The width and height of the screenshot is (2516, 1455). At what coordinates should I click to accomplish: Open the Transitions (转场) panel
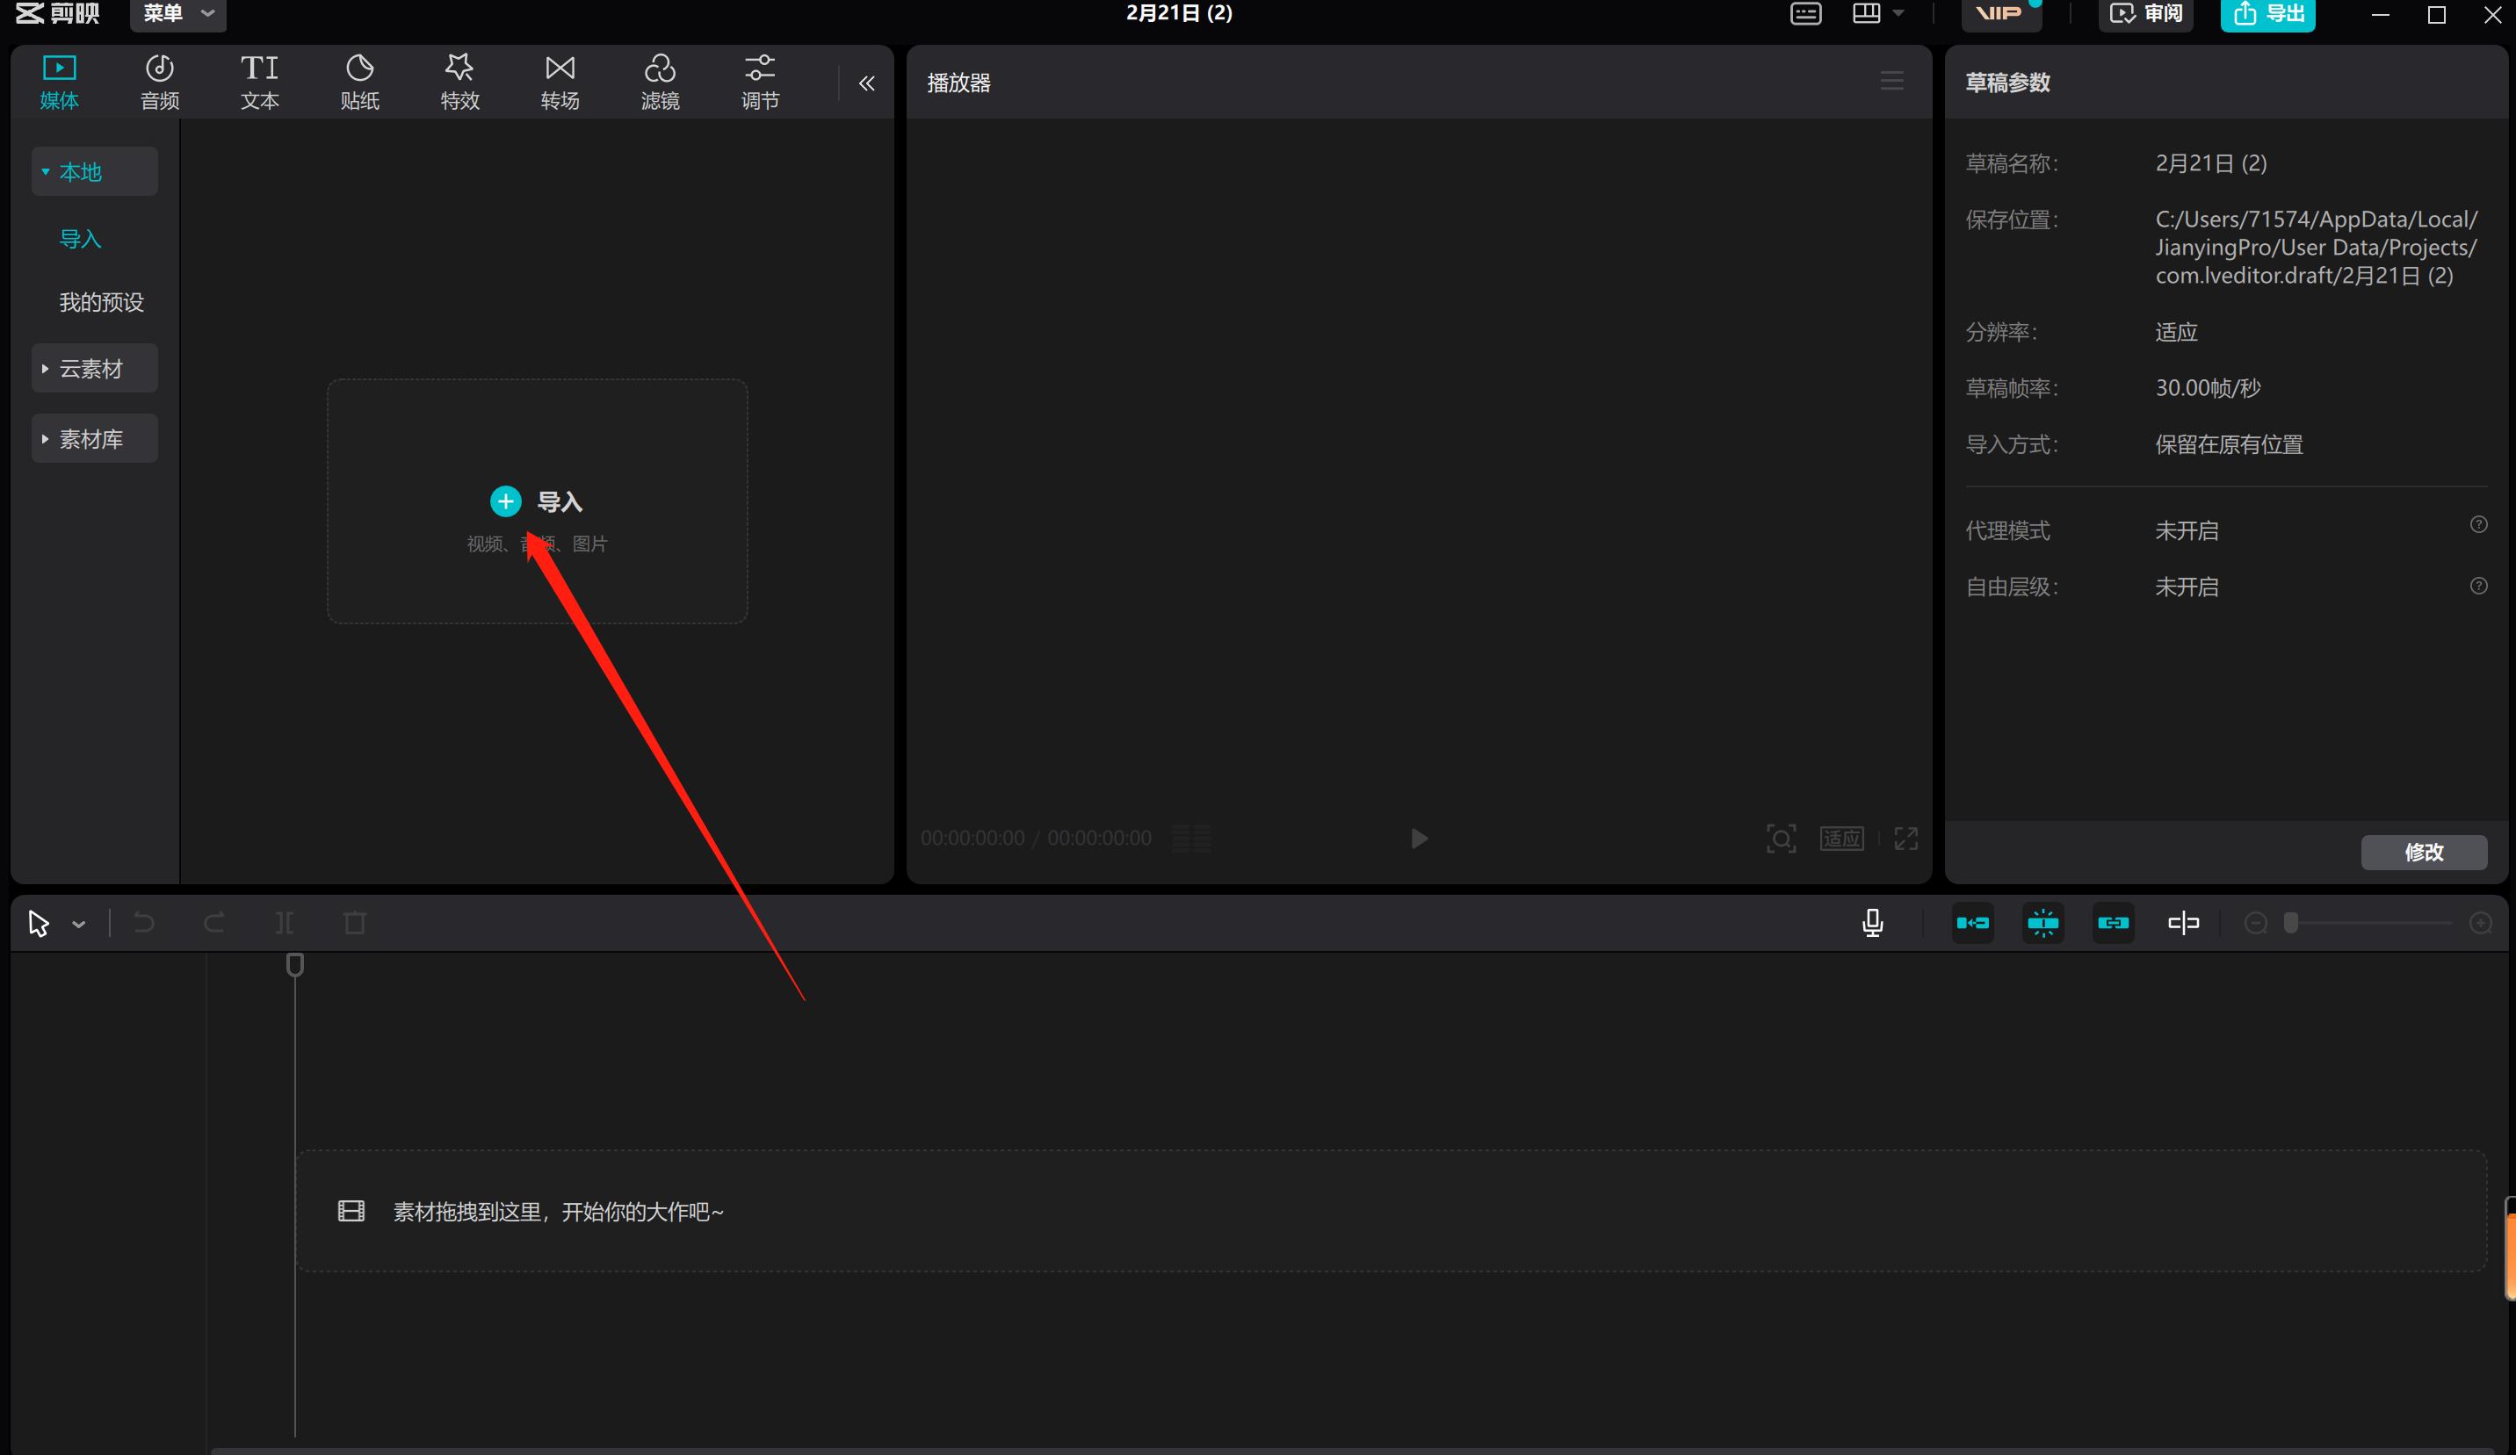pos(559,81)
